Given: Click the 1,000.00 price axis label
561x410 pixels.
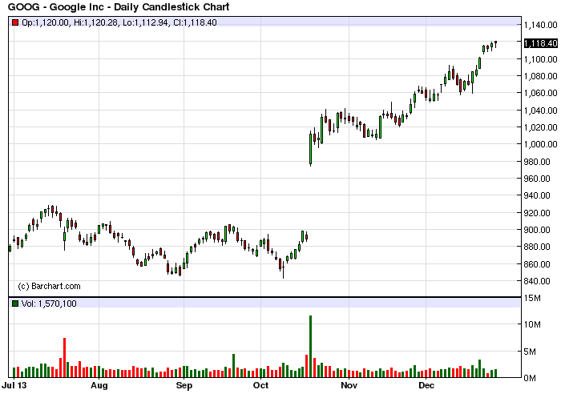Looking at the screenshot, I should (x=541, y=144).
